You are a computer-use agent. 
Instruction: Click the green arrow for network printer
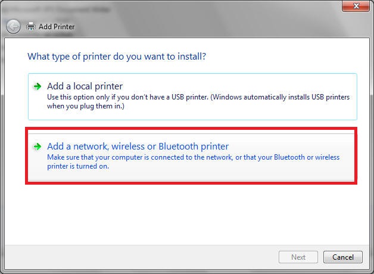(37, 147)
